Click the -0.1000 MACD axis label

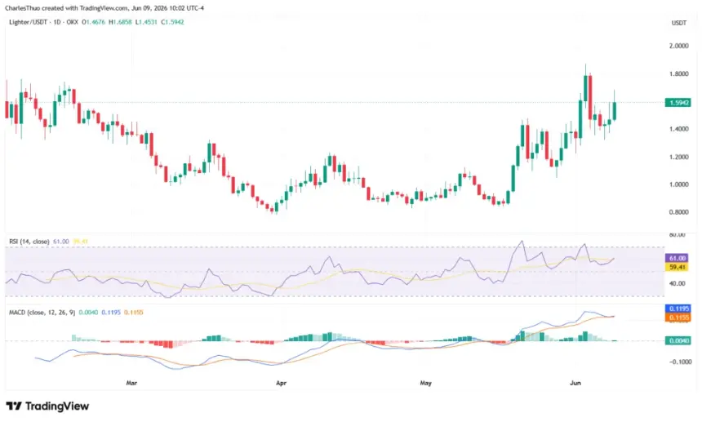(x=680, y=362)
